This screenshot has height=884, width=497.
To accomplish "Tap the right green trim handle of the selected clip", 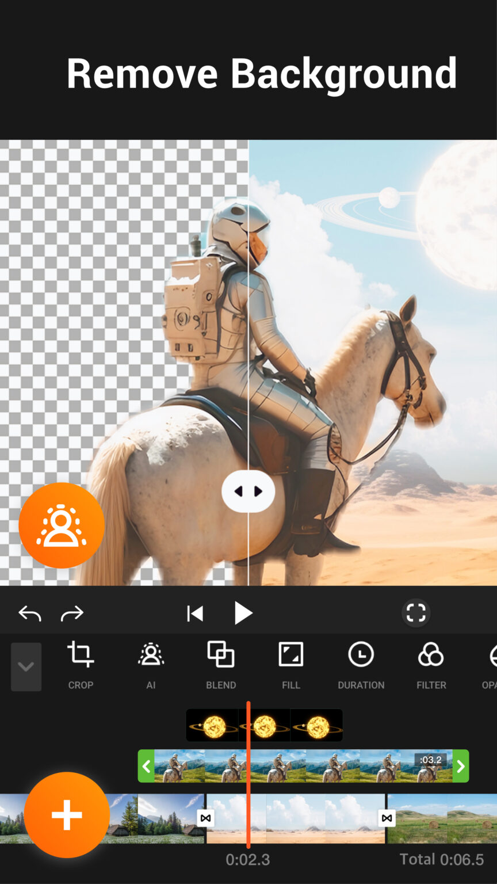I will (460, 766).
